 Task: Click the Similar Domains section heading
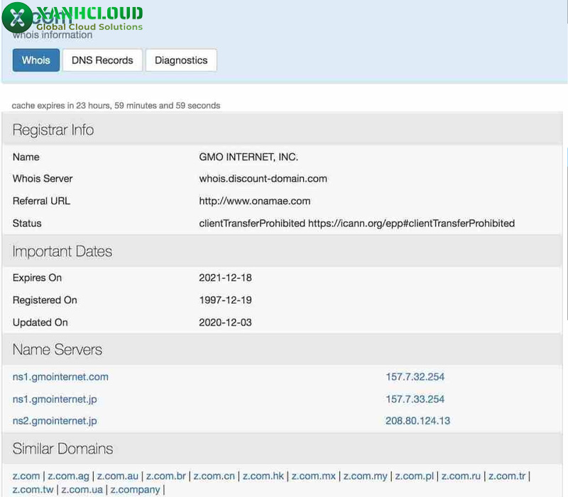[x=62, y=449]
